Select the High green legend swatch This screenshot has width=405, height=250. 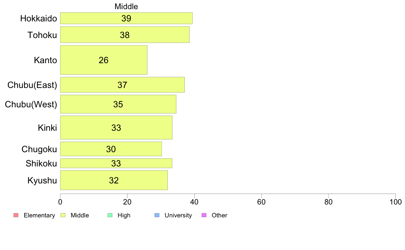(110, 215)
